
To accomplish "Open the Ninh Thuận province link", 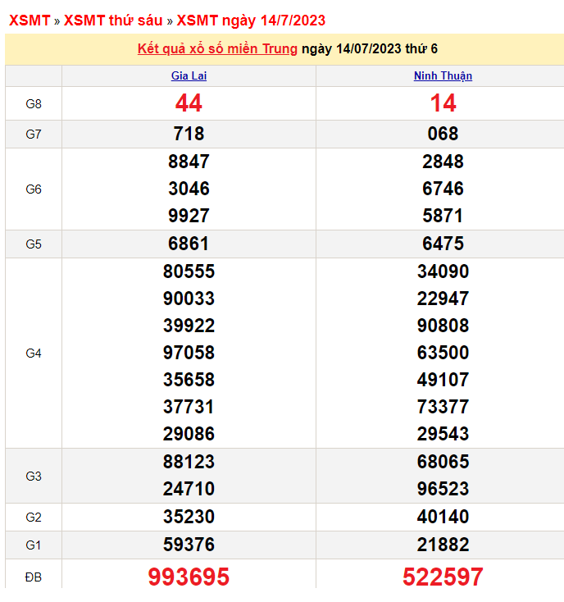I will point(443,75).
